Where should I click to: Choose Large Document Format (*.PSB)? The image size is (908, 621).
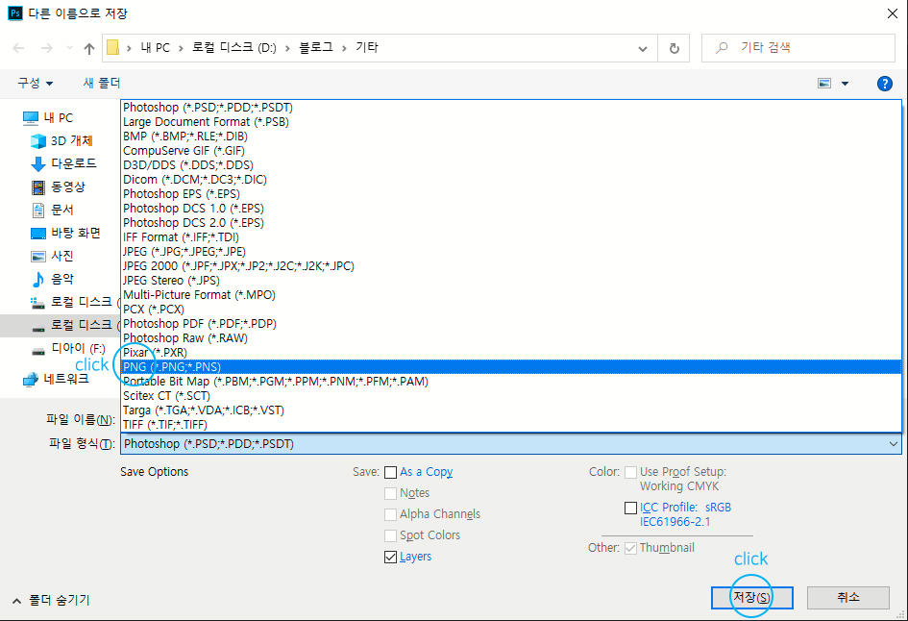pos(511,122)
